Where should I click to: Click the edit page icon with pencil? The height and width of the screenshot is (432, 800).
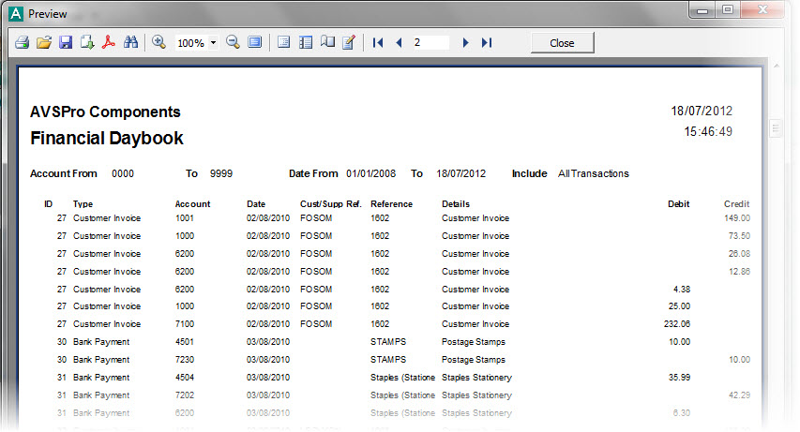(349, 43)
